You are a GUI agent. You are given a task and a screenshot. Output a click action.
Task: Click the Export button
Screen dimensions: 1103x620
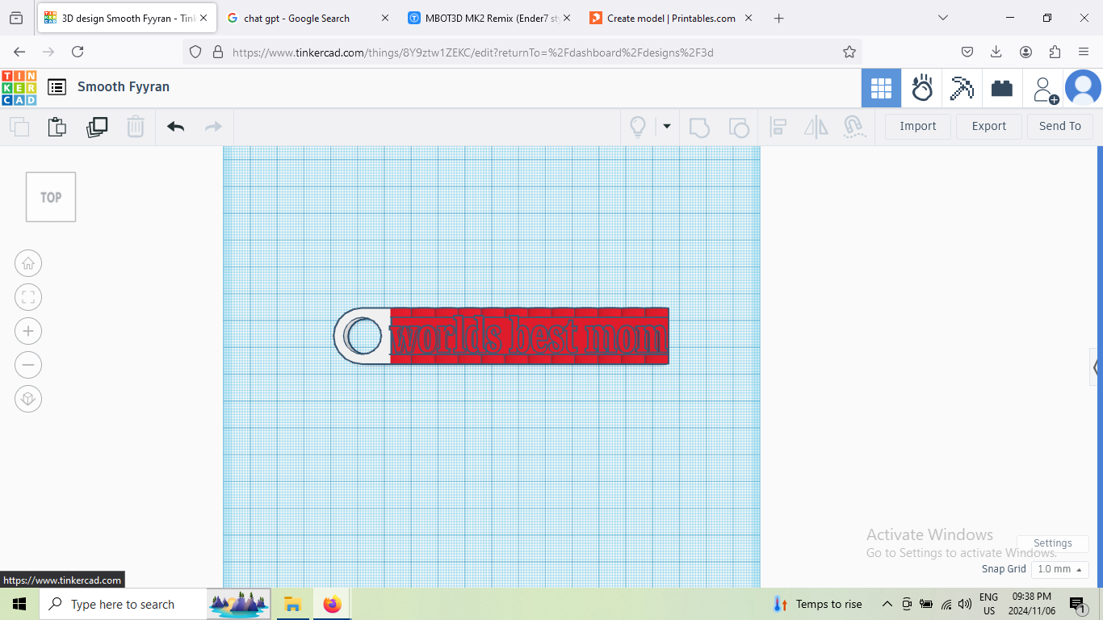[989, 127]
